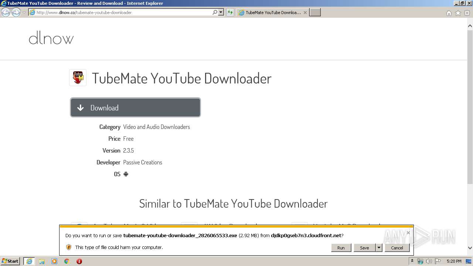The width and height of the screenshot is (473, 266).
Task: Click the TubeMate YouTube Downloader page heading
Action: click(x=181, y=78)
